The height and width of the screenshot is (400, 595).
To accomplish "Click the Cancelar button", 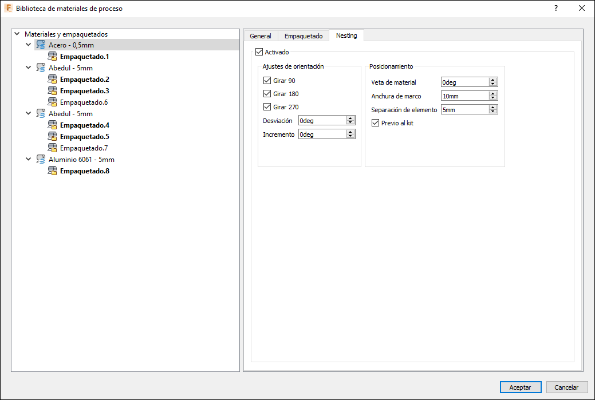I will (x=566, y=387).
